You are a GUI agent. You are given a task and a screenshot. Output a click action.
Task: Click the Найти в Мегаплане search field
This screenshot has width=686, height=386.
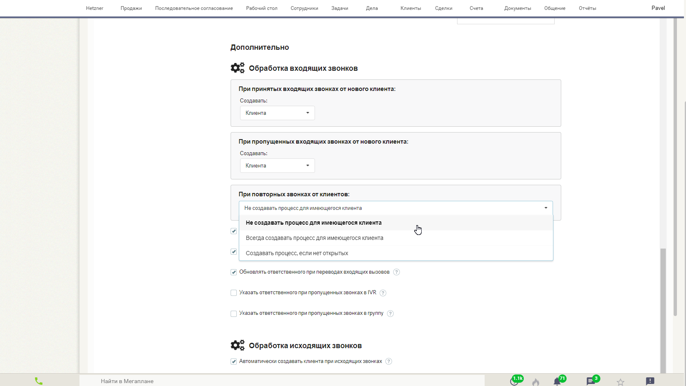tap(282, 381)
